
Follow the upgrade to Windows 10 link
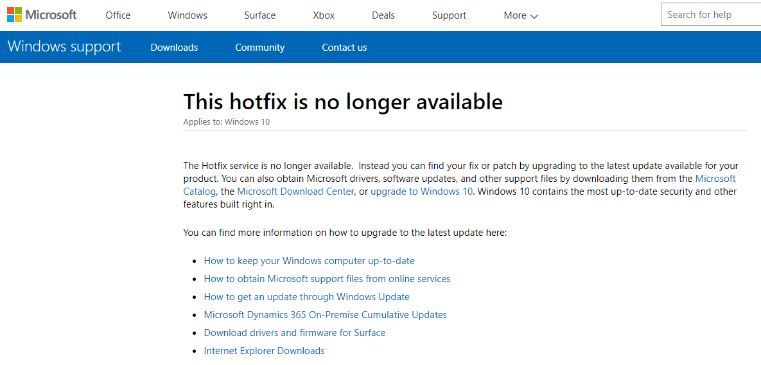pyautogui.click(x=421, y=191)
